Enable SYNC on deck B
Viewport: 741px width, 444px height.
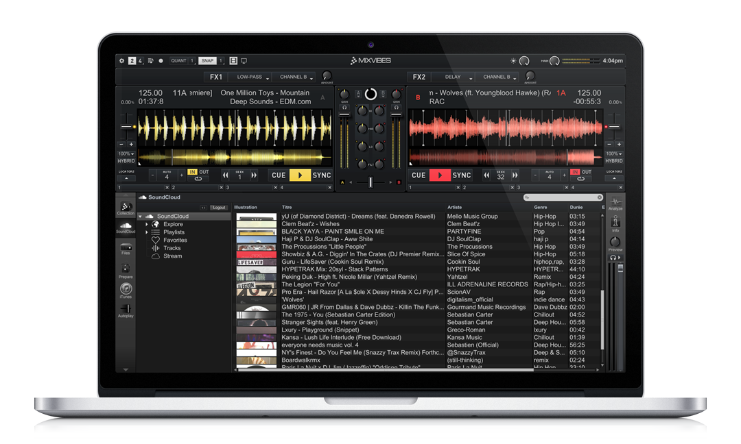point(462,175)
